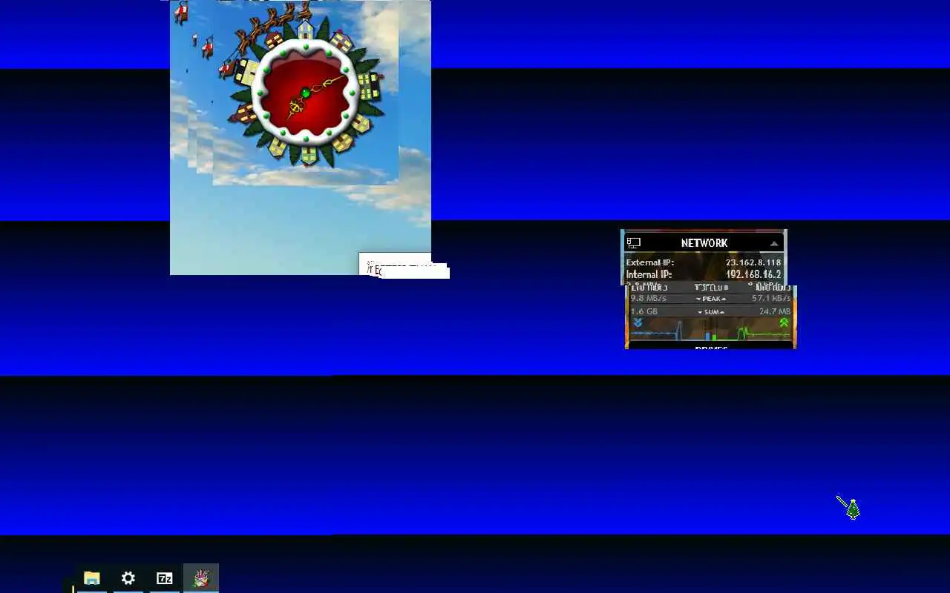The height and width of the screenshot is (593, 950).
Task: Click the internal IP value 192.168.16.2
Action: [x=753, y=274]
